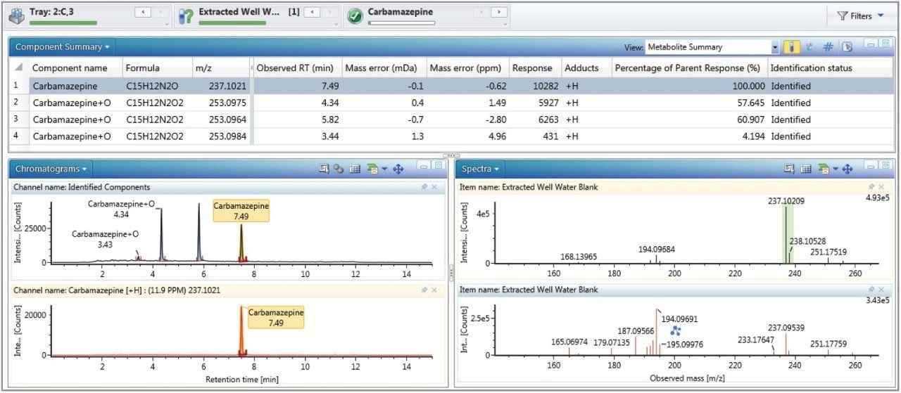Image resolution: width=901 pixels, height=393 pixels.
Task: Click the Carbamazepine 7.49 label in Identified Components
Action: click(x=241, y=212)
